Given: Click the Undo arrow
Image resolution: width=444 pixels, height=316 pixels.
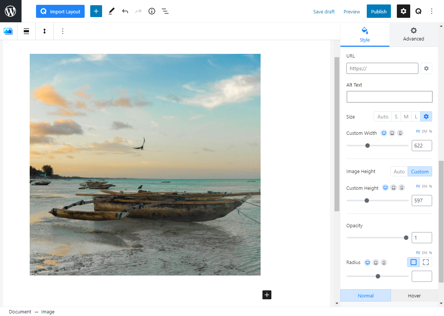Looking at the screenshot, I should click(125, 12).
